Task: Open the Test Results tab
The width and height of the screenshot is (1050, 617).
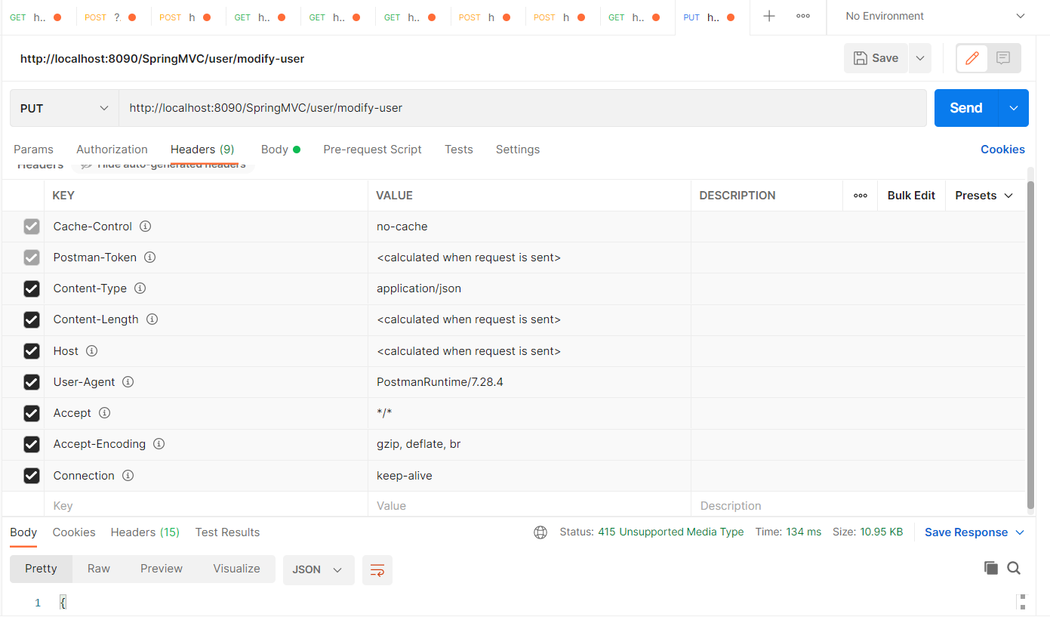Action: pos(227,532)
